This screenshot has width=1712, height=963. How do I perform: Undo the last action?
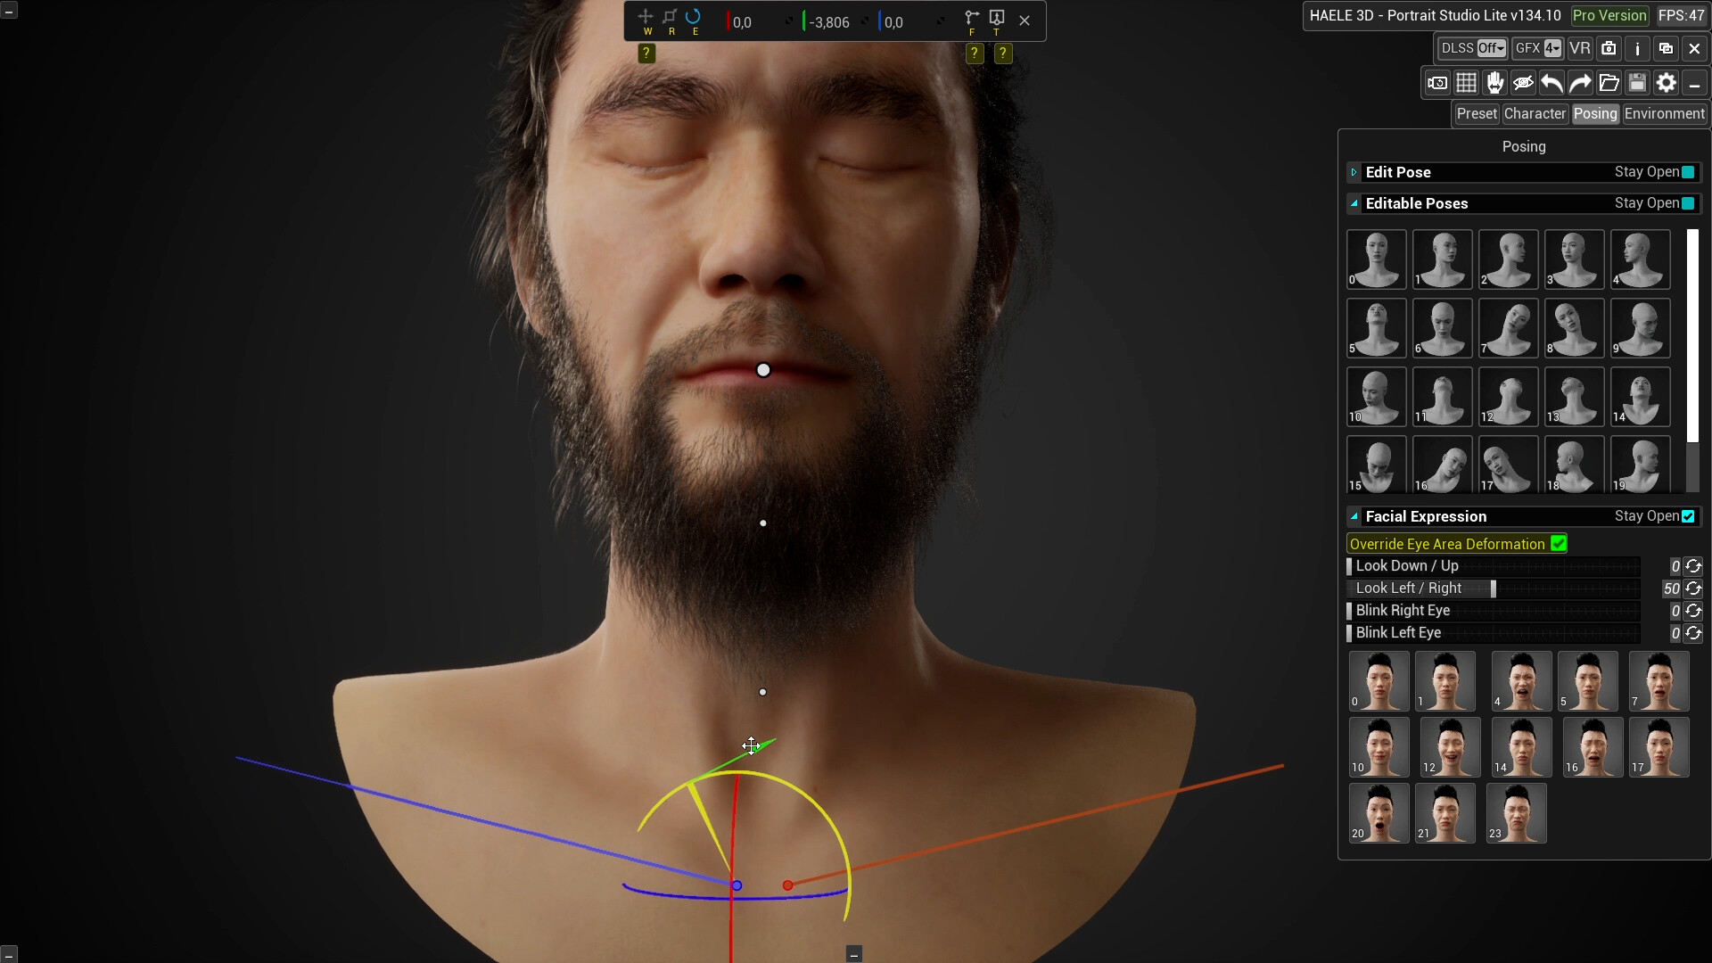pyautogui.click(x=1552, y=83)
